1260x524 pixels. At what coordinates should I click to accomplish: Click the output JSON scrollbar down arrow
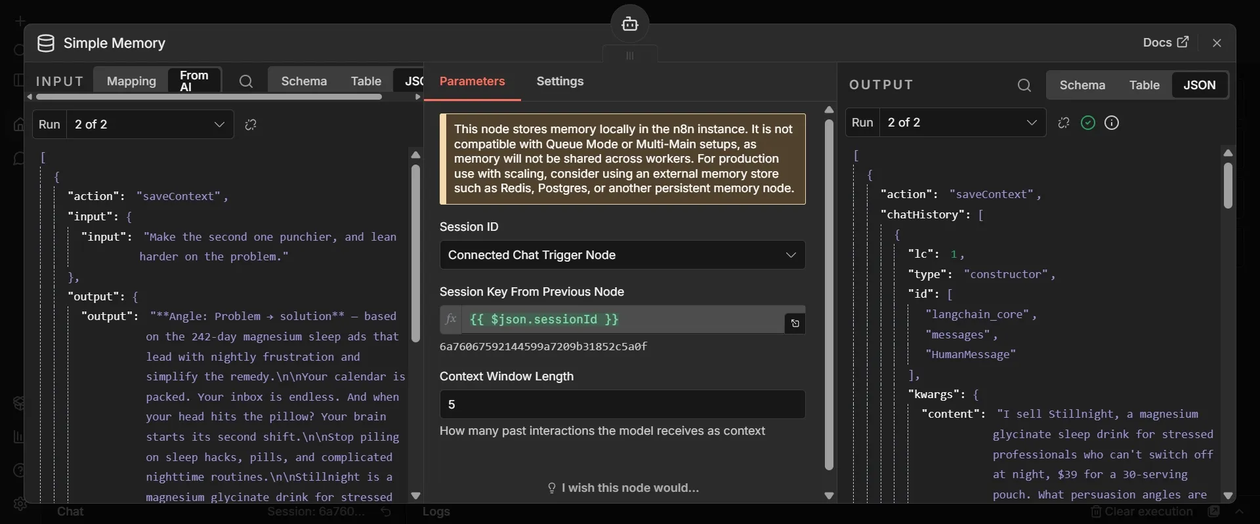[1228, 496]
